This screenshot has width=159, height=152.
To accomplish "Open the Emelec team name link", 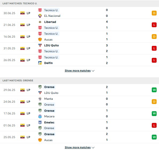I will 49,122.
